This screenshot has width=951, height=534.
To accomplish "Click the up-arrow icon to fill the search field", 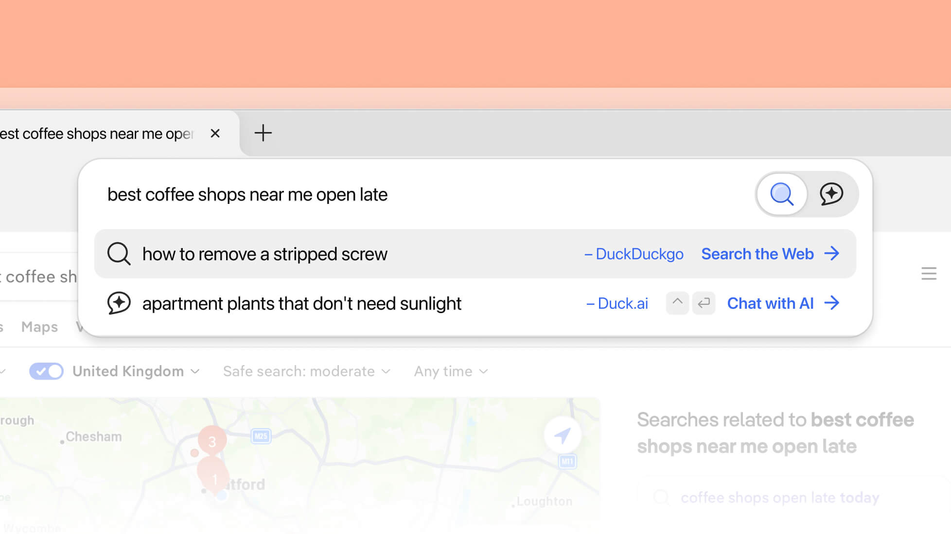I will coord(677,303).
